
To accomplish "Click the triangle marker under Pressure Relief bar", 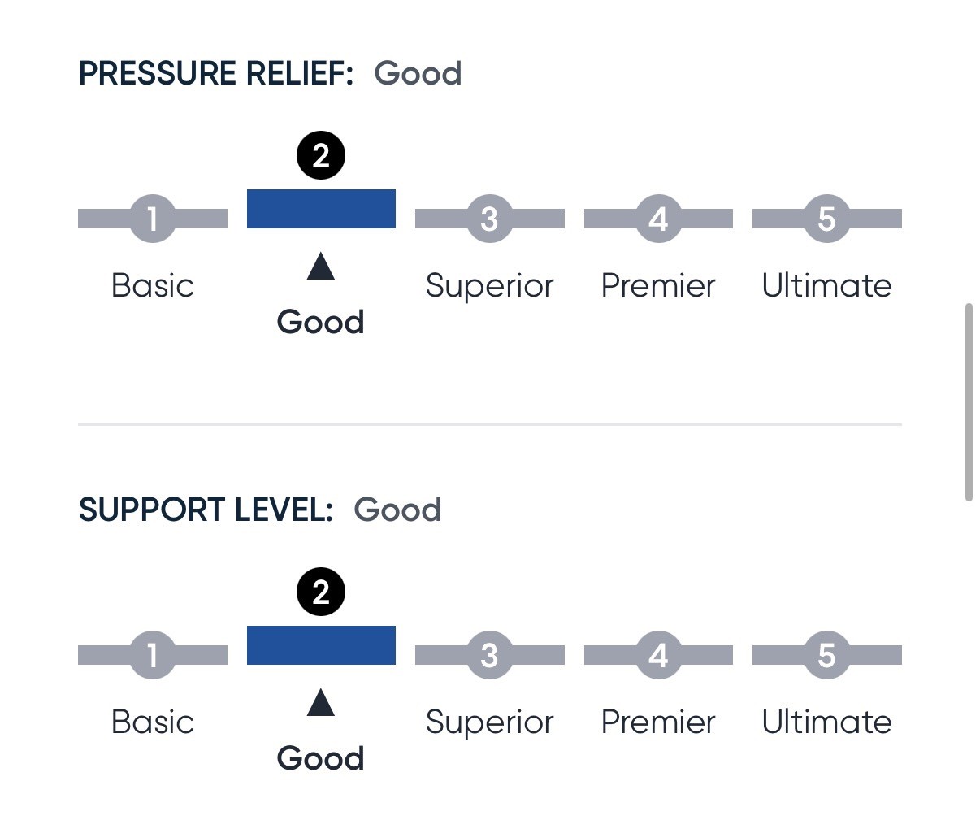I will 321,266.
